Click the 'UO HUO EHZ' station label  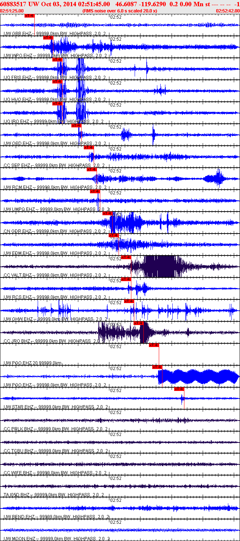click(18, 100)
